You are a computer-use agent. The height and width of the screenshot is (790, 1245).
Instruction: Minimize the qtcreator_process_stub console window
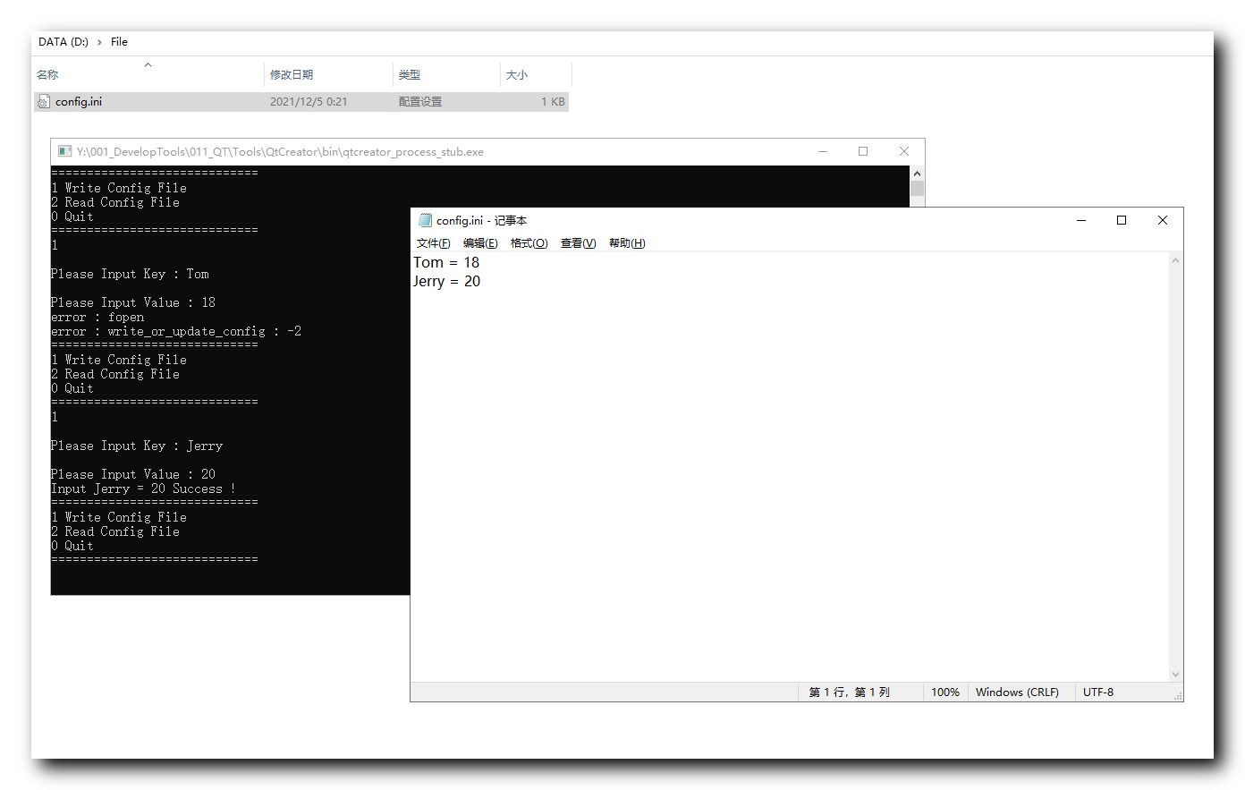pos(822,151)
